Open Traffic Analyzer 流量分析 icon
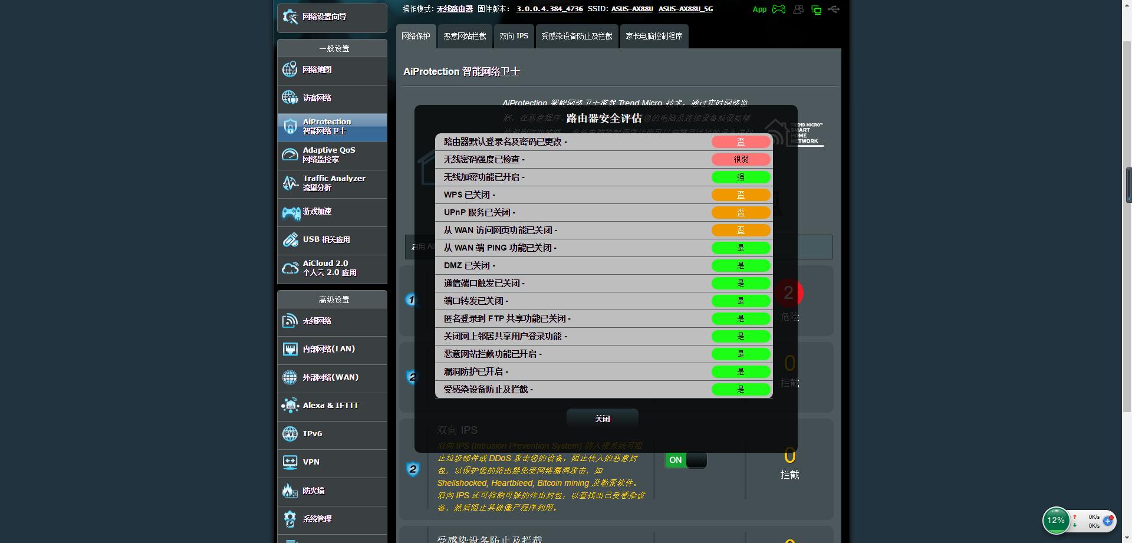The height and width of the screenshot is (543, 1132). tap(290, 183)
